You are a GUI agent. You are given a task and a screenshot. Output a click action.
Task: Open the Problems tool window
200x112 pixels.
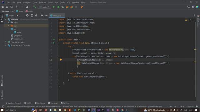tap(40, 103)
